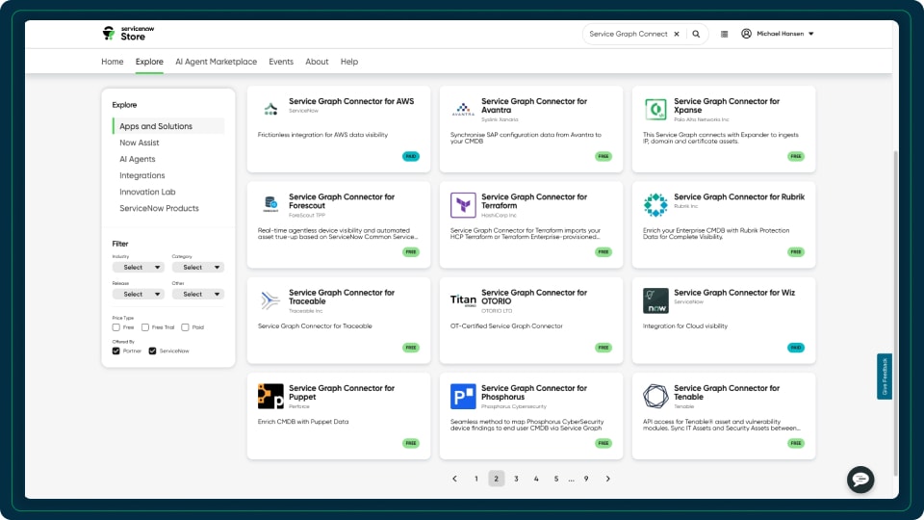The width and height of the screenshot is (924, 520).
Task: Click the PAID badge on Wiz card
Action: point(796,348)
